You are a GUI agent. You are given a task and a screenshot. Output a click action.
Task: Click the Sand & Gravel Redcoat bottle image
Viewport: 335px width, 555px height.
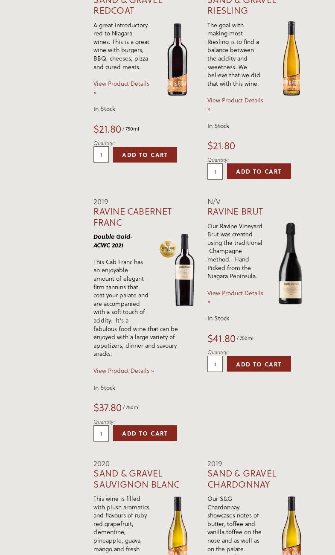click(177, 59)
